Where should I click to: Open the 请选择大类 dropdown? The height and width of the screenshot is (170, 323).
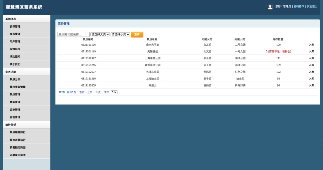(x=100, y=35)
